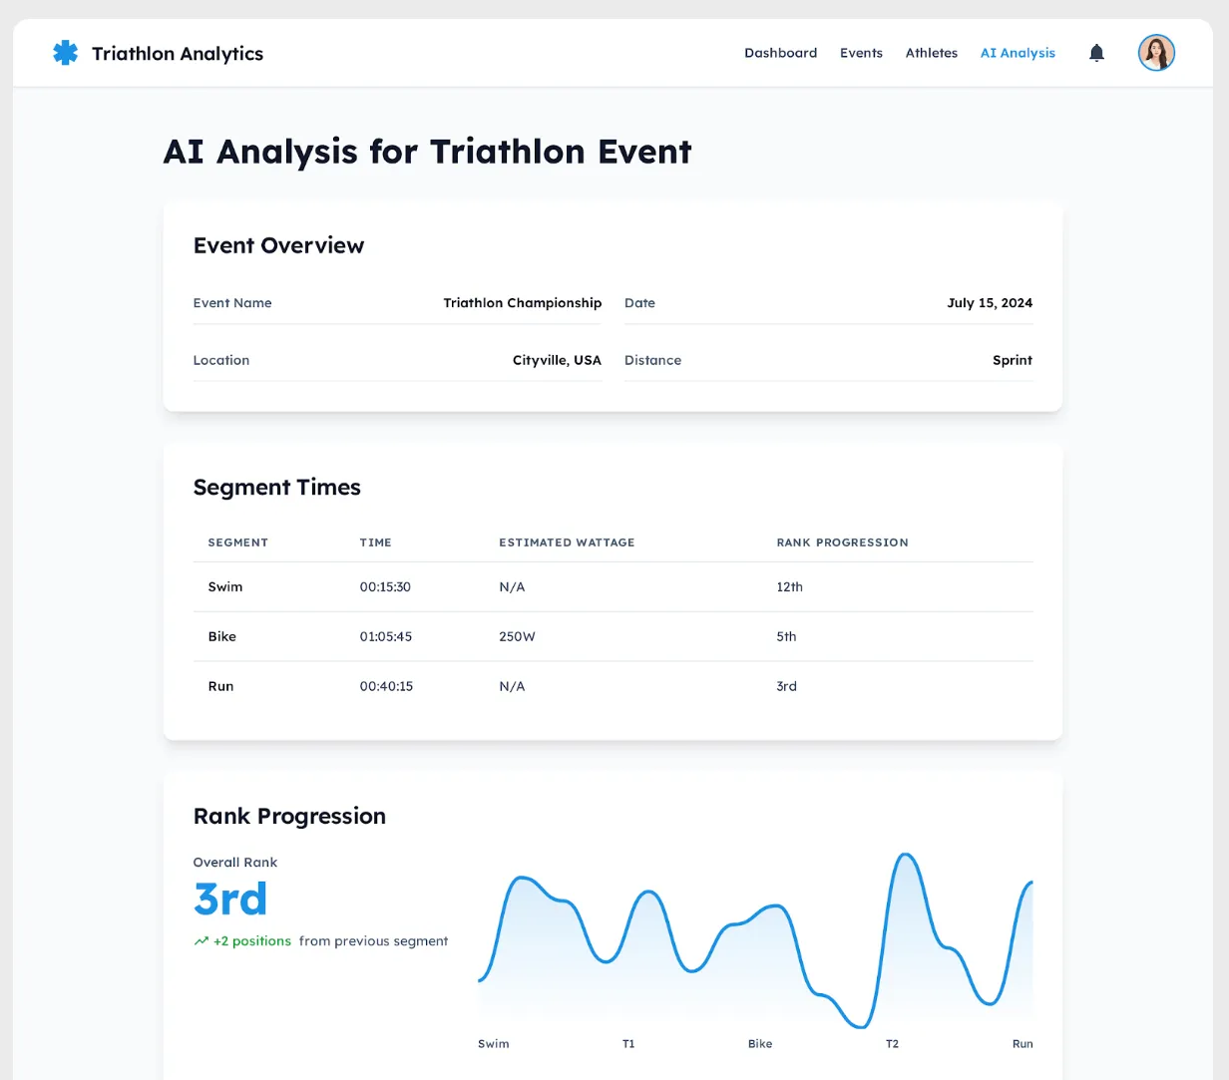This screenshot has height=1080, width=1229.
Task: Click the Estimated Wattage column header
Action: click(567, 542)
